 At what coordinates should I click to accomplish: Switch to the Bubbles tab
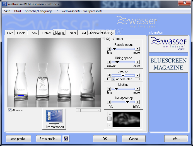tap(46, 33)
